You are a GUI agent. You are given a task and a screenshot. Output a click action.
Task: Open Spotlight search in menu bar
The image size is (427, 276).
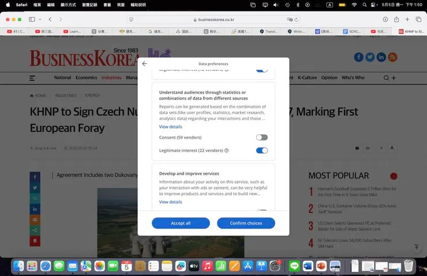[364, 5]
